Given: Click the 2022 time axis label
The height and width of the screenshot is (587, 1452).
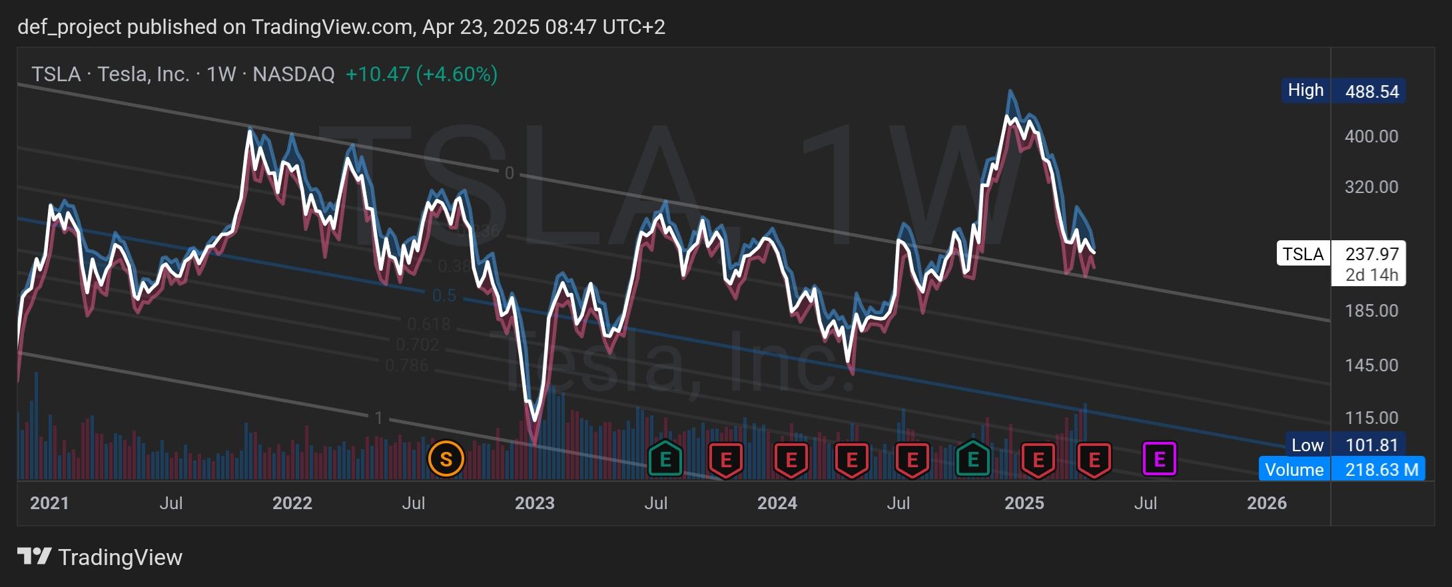Looking at the screenshot, I should click(292, 503).
